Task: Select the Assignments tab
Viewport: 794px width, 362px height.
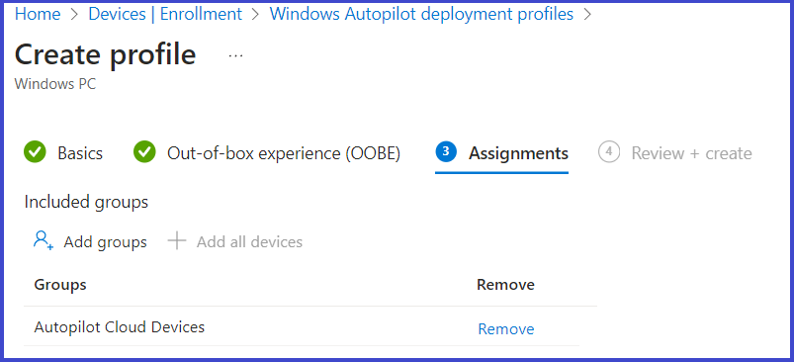Action: coord(518,153)
